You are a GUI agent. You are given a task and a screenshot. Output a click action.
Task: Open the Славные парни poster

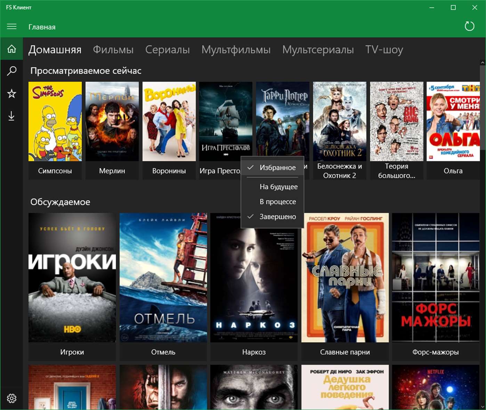click(x=345, y=278)
